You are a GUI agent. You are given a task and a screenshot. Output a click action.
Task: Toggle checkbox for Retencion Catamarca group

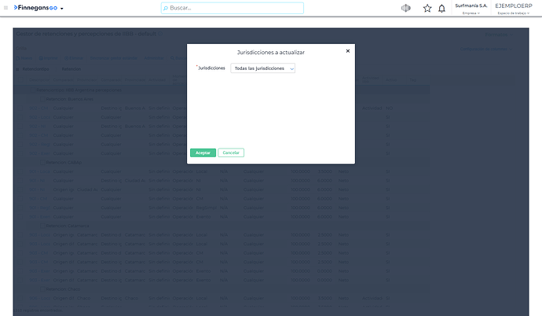(42, 226)
